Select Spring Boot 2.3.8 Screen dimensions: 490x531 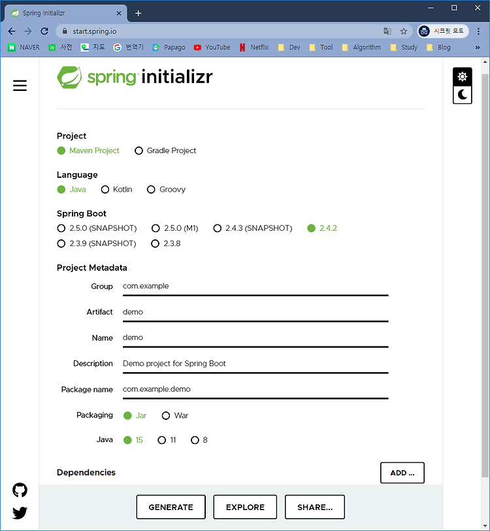pyautogui.click(x=166, y=243)
